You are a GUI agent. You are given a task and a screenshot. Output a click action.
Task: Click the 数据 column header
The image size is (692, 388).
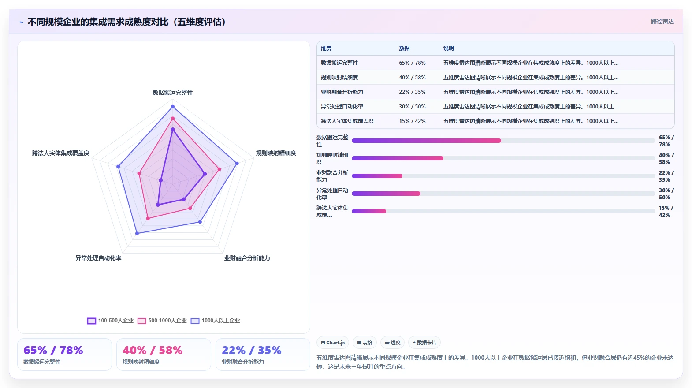404,48
